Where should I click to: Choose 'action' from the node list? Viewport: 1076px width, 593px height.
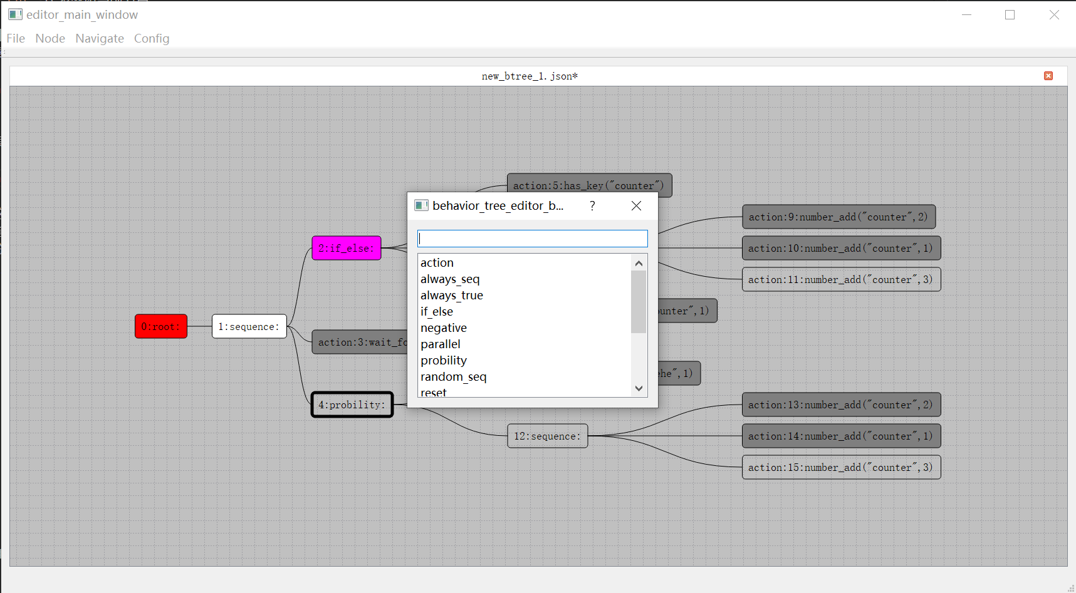coord(437,263)
